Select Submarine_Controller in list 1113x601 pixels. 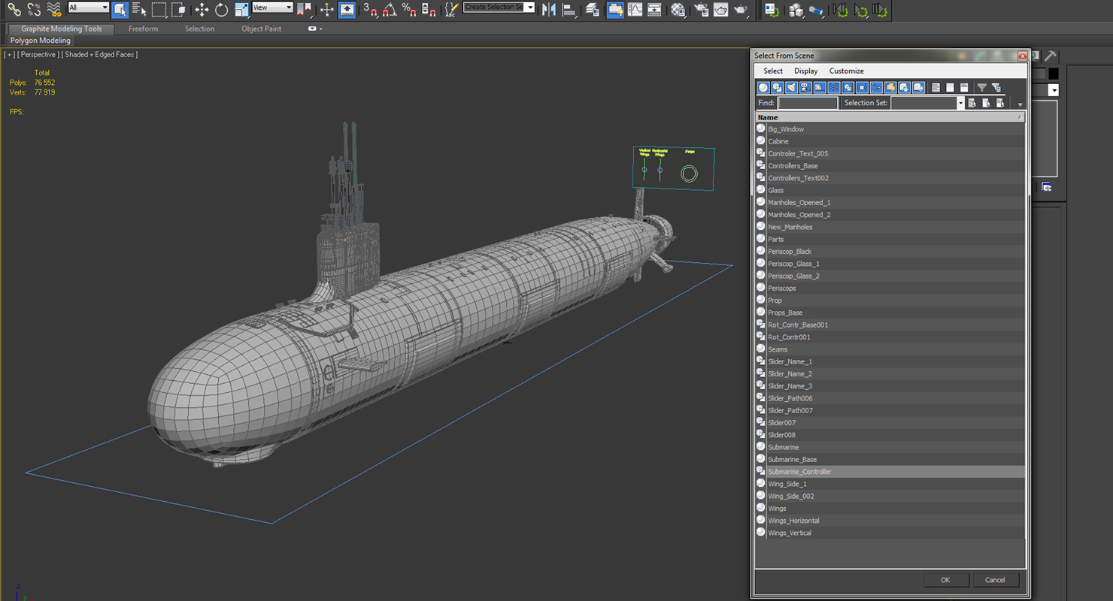pyautogui.click(x=890, y=472)
